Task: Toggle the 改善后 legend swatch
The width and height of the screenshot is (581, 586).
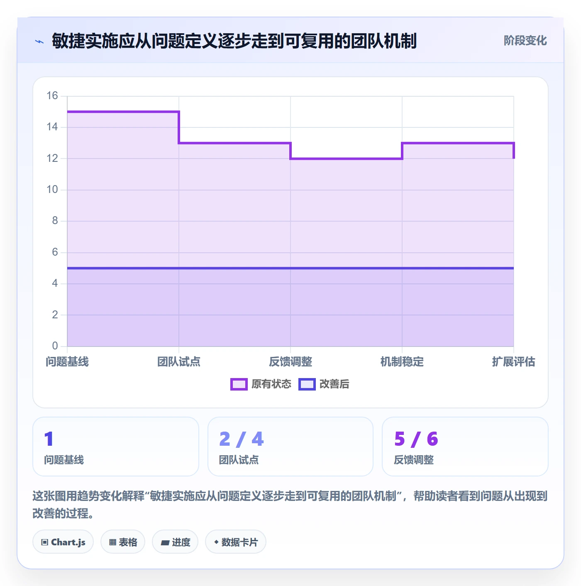Action: [307, 384]
